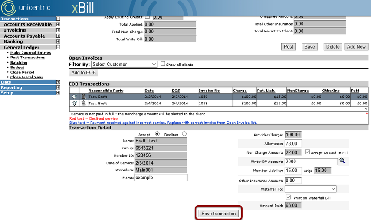Click the Total Write-Off field
Screen dimensions: 371x220
tap(170, 39)
